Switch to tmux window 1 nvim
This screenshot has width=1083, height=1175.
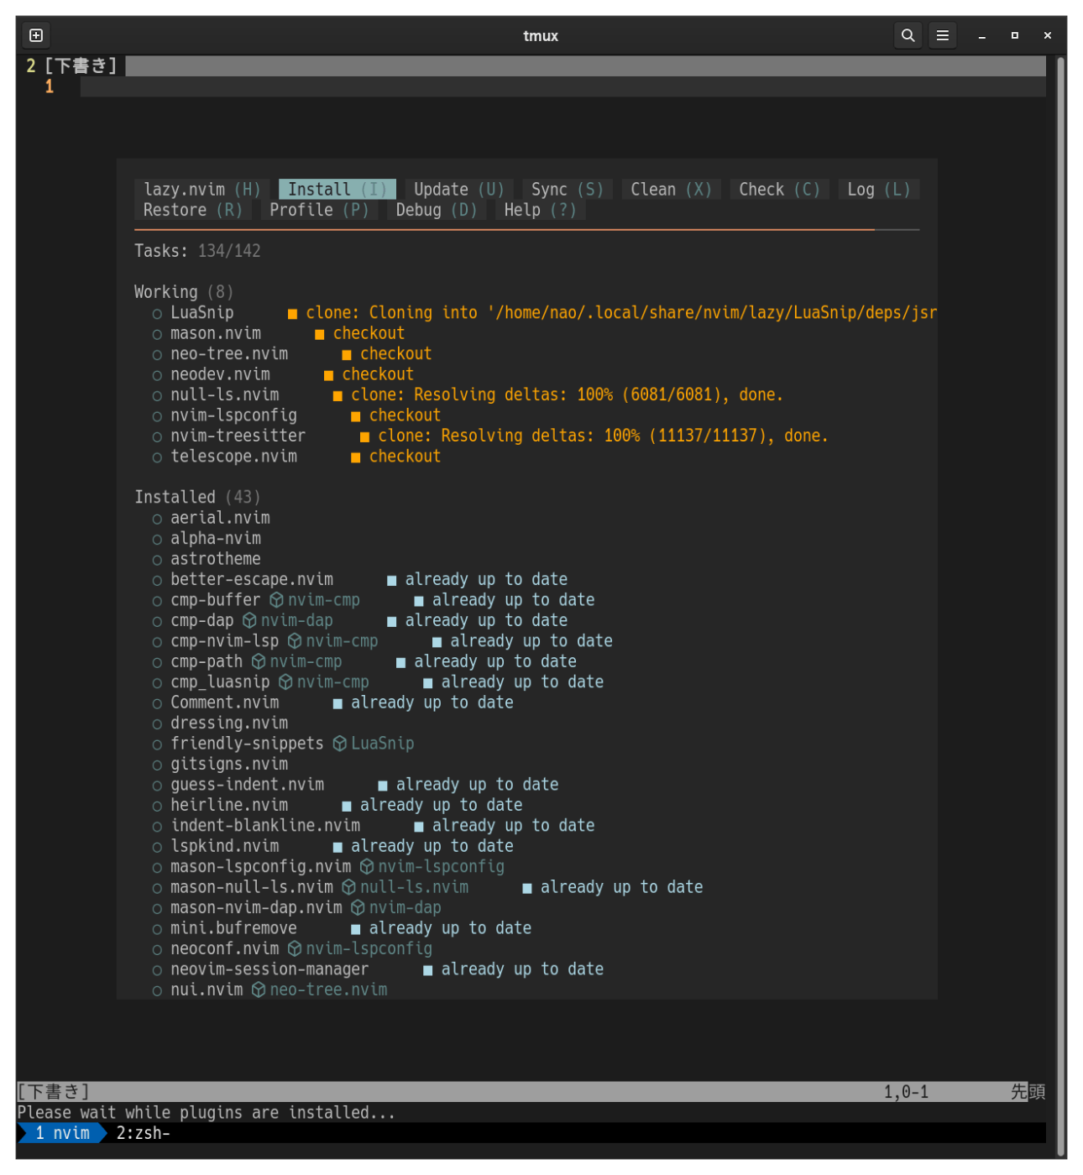pyautogui.click(x=62, y=1134)
